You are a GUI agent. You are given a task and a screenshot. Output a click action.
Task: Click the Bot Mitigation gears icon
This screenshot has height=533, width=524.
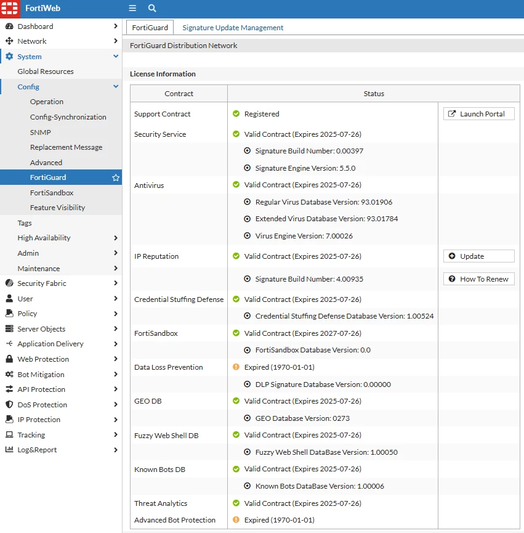[x=9, y=374]
